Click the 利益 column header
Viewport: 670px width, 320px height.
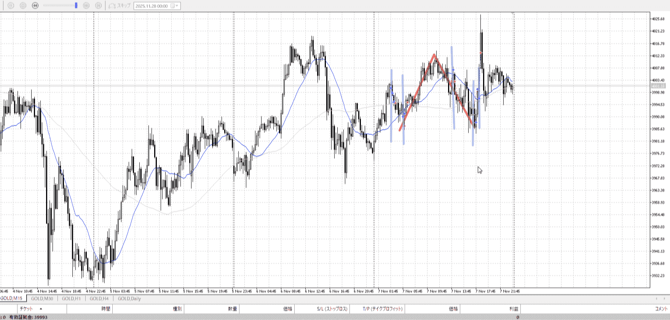[514, 309]
